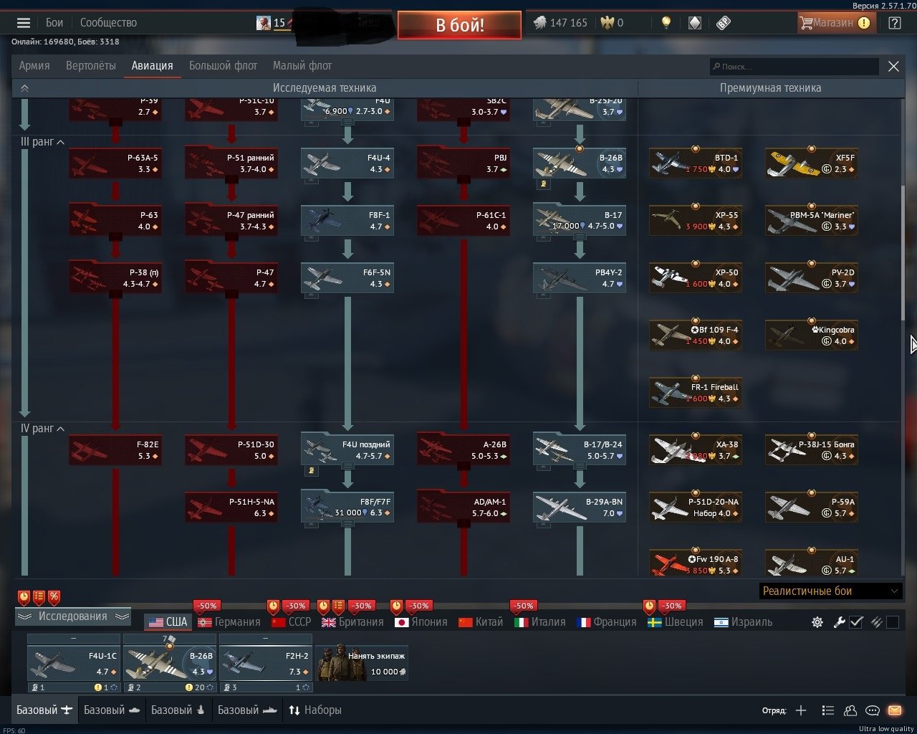Select the Kingcobra premium aircraft

click(812, 335)
